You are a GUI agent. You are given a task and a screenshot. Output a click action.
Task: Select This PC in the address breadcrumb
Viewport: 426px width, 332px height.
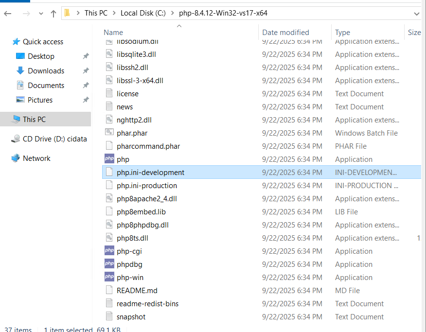click(x=96, y=13)
